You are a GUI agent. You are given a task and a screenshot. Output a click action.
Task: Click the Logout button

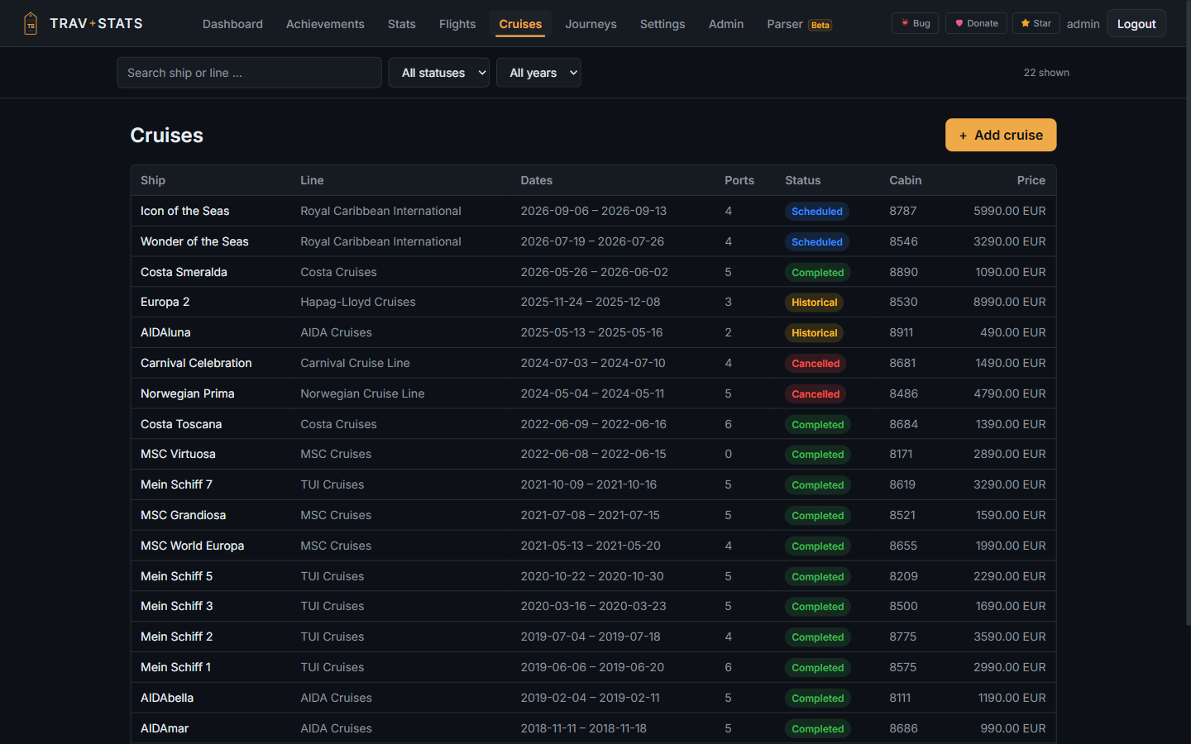coord(1136,23)
